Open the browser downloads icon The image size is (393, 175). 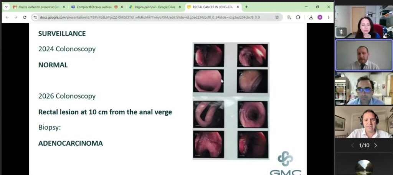311,17
